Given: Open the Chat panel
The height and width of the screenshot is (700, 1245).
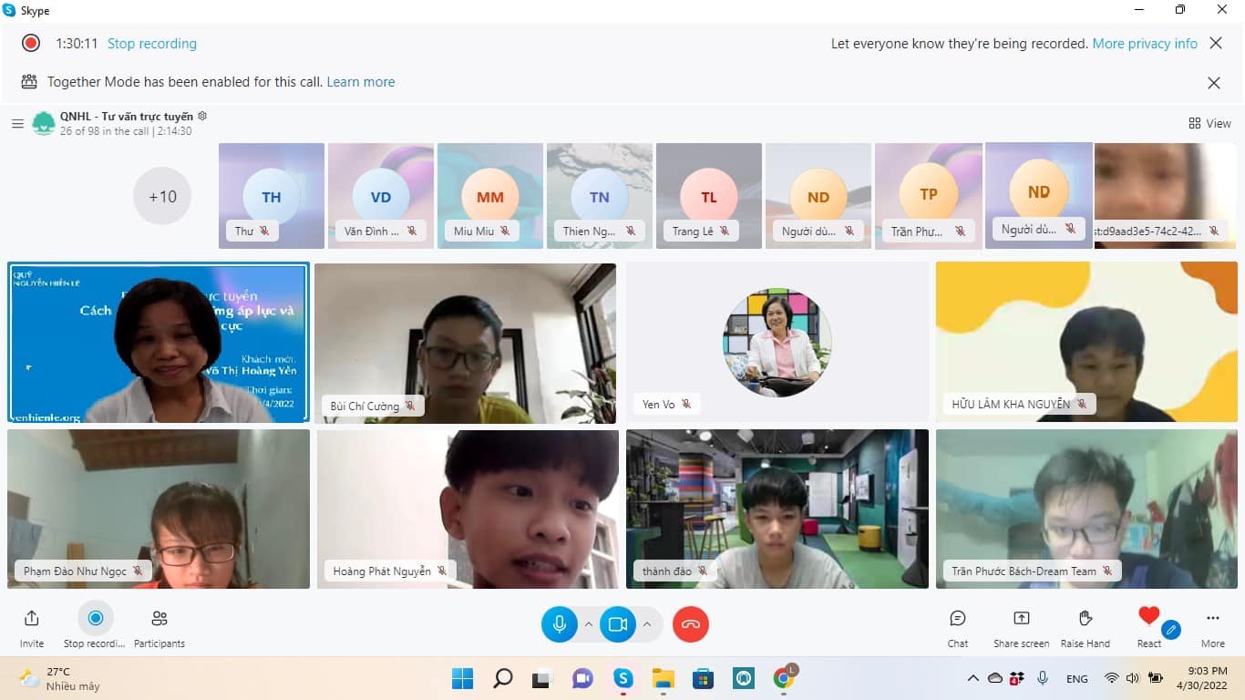Looking at the screenshot, I should [x=958, y=619].
